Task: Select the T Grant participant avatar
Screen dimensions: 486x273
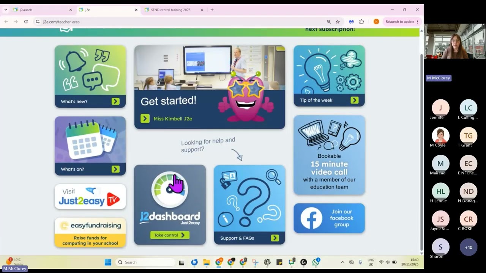Action: pyautogui.click(x=469, y=135)
